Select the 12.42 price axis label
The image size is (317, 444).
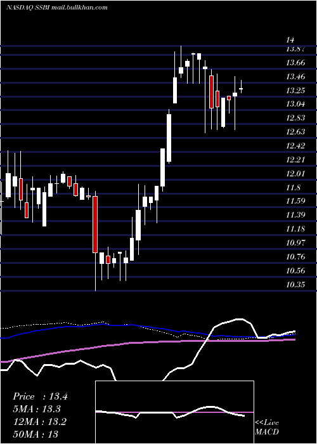[296, 146]
